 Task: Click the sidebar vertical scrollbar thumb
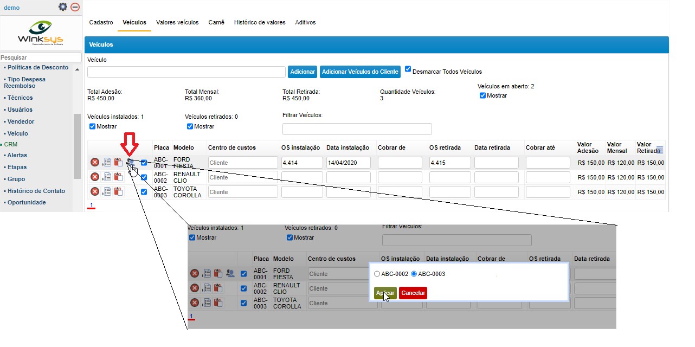(77, 146)
